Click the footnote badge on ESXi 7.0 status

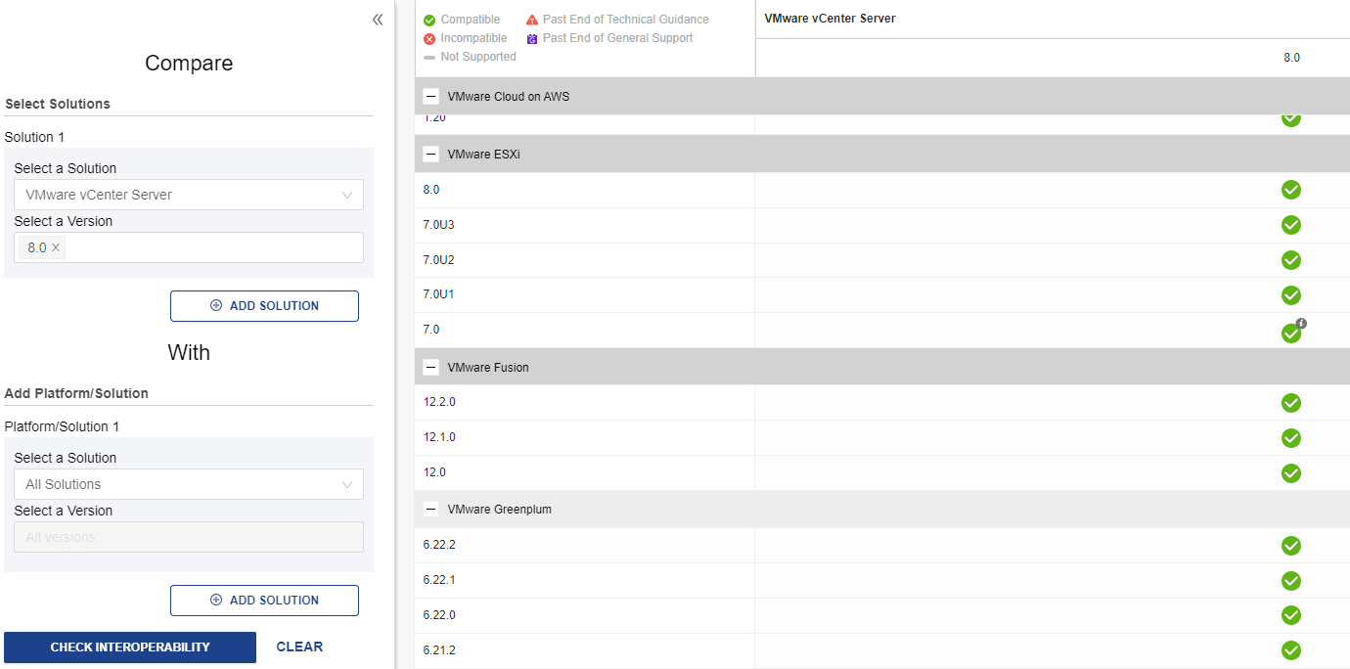1301,324
